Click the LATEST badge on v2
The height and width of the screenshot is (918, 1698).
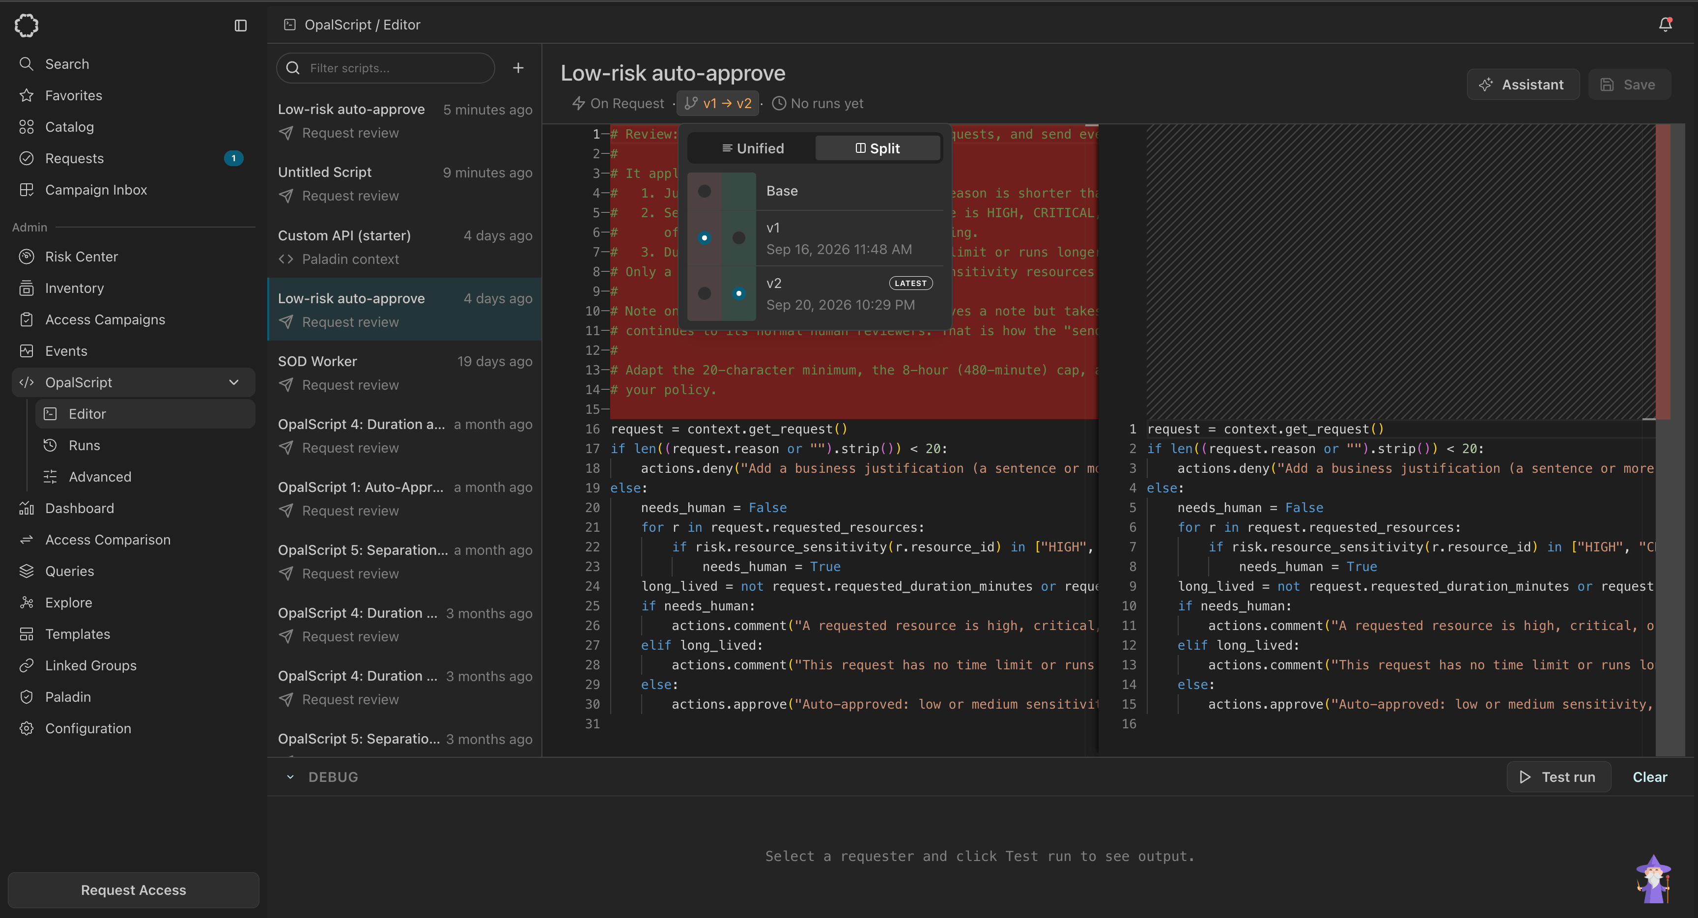point(911,283)
